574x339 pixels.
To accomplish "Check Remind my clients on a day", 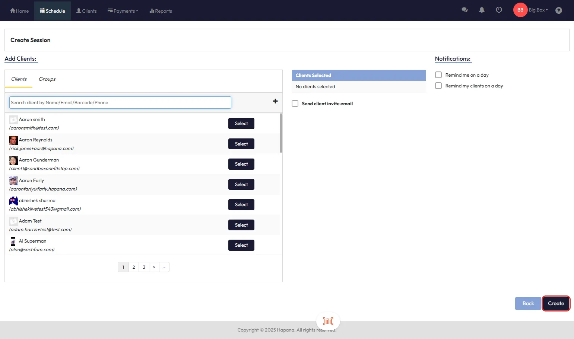I will click(438, 86).
